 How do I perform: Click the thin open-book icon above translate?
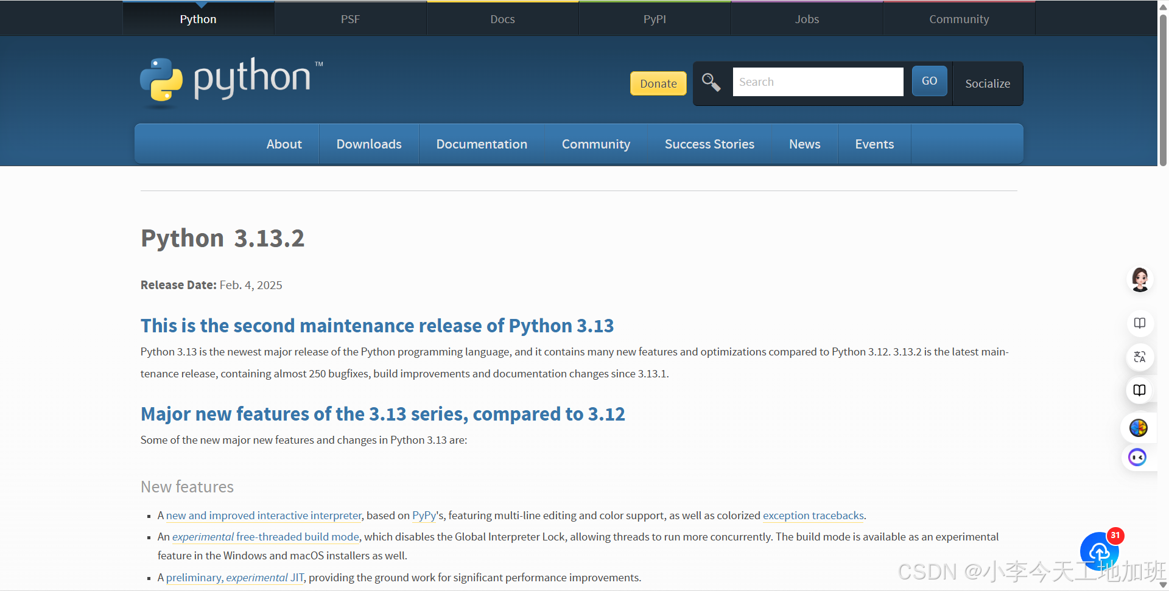click(1140, 323)
